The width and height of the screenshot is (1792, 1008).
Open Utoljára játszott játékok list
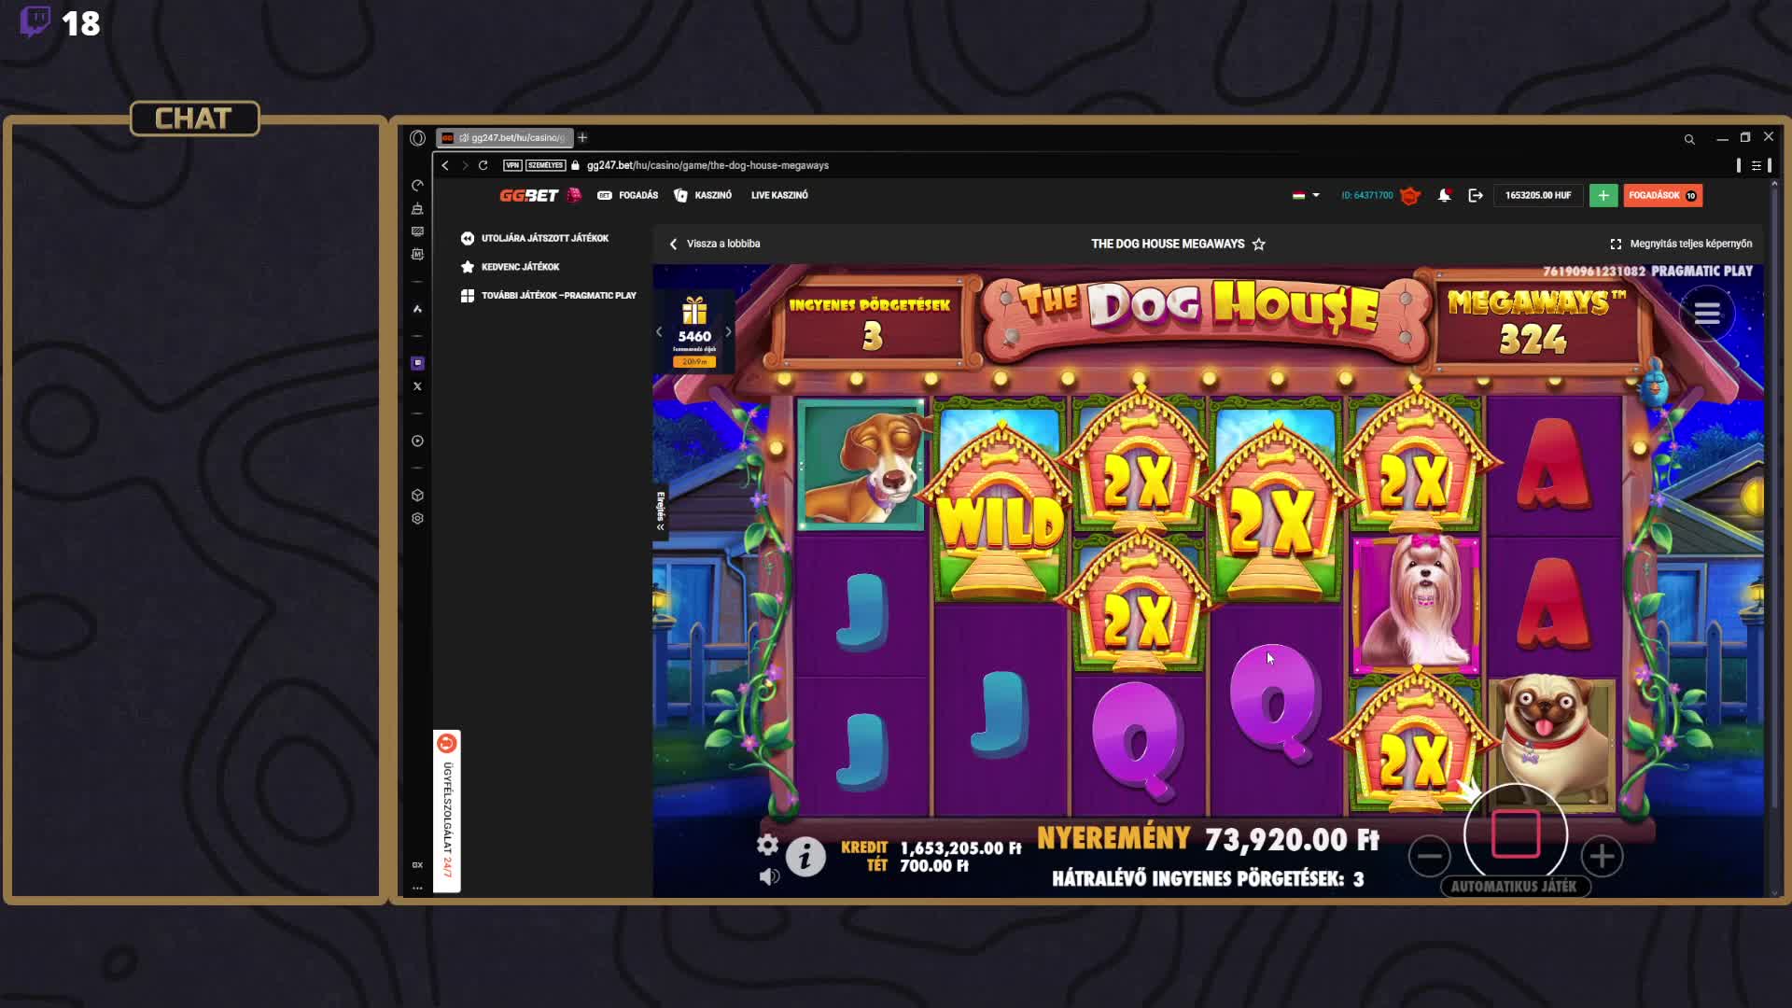[535, 238]
